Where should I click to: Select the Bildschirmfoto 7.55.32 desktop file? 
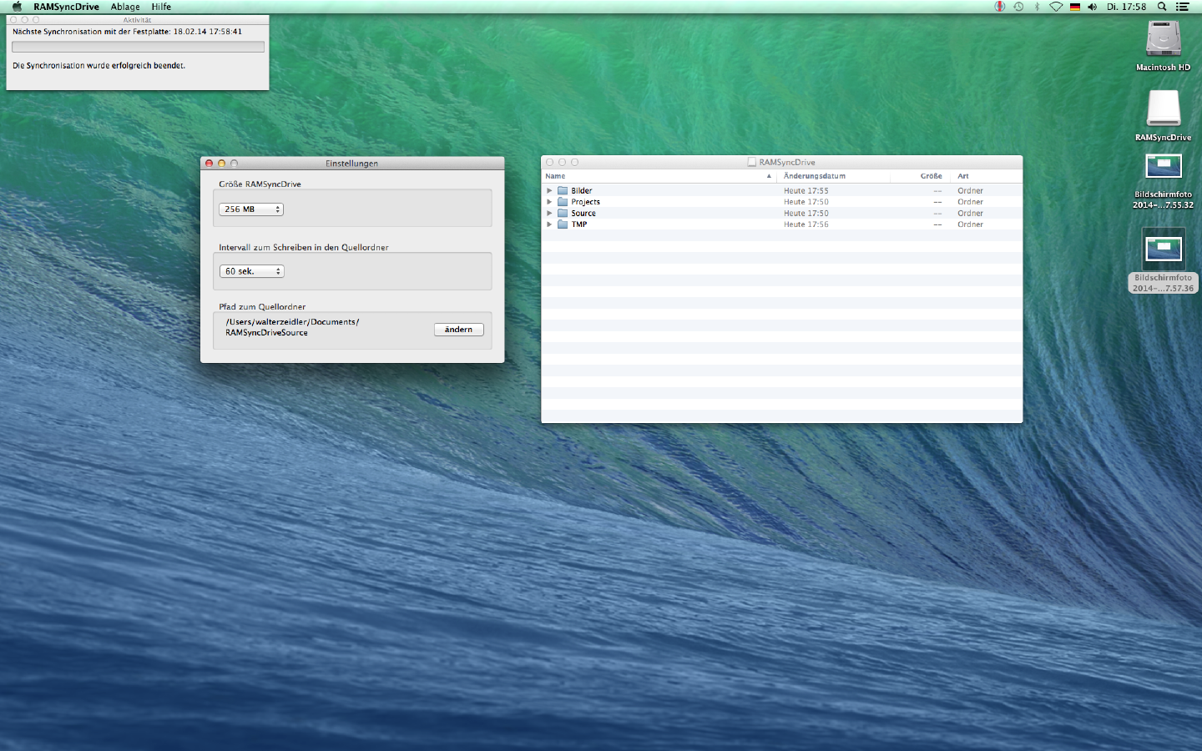[x=1163, y=167]
